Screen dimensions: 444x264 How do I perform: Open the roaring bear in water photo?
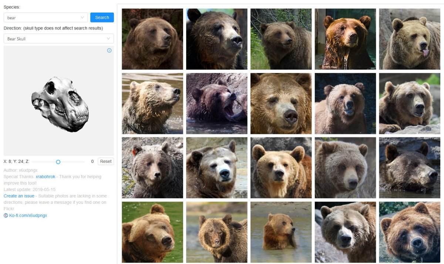coord(216,103)
